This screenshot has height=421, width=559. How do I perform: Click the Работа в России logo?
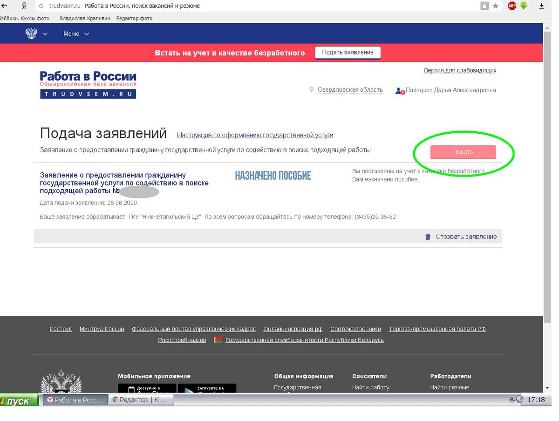point(88,84)
